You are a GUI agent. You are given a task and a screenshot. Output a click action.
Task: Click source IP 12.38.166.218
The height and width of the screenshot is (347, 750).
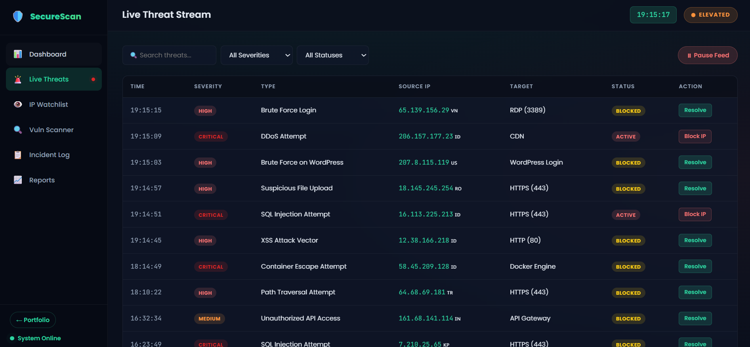pos(424,241)
